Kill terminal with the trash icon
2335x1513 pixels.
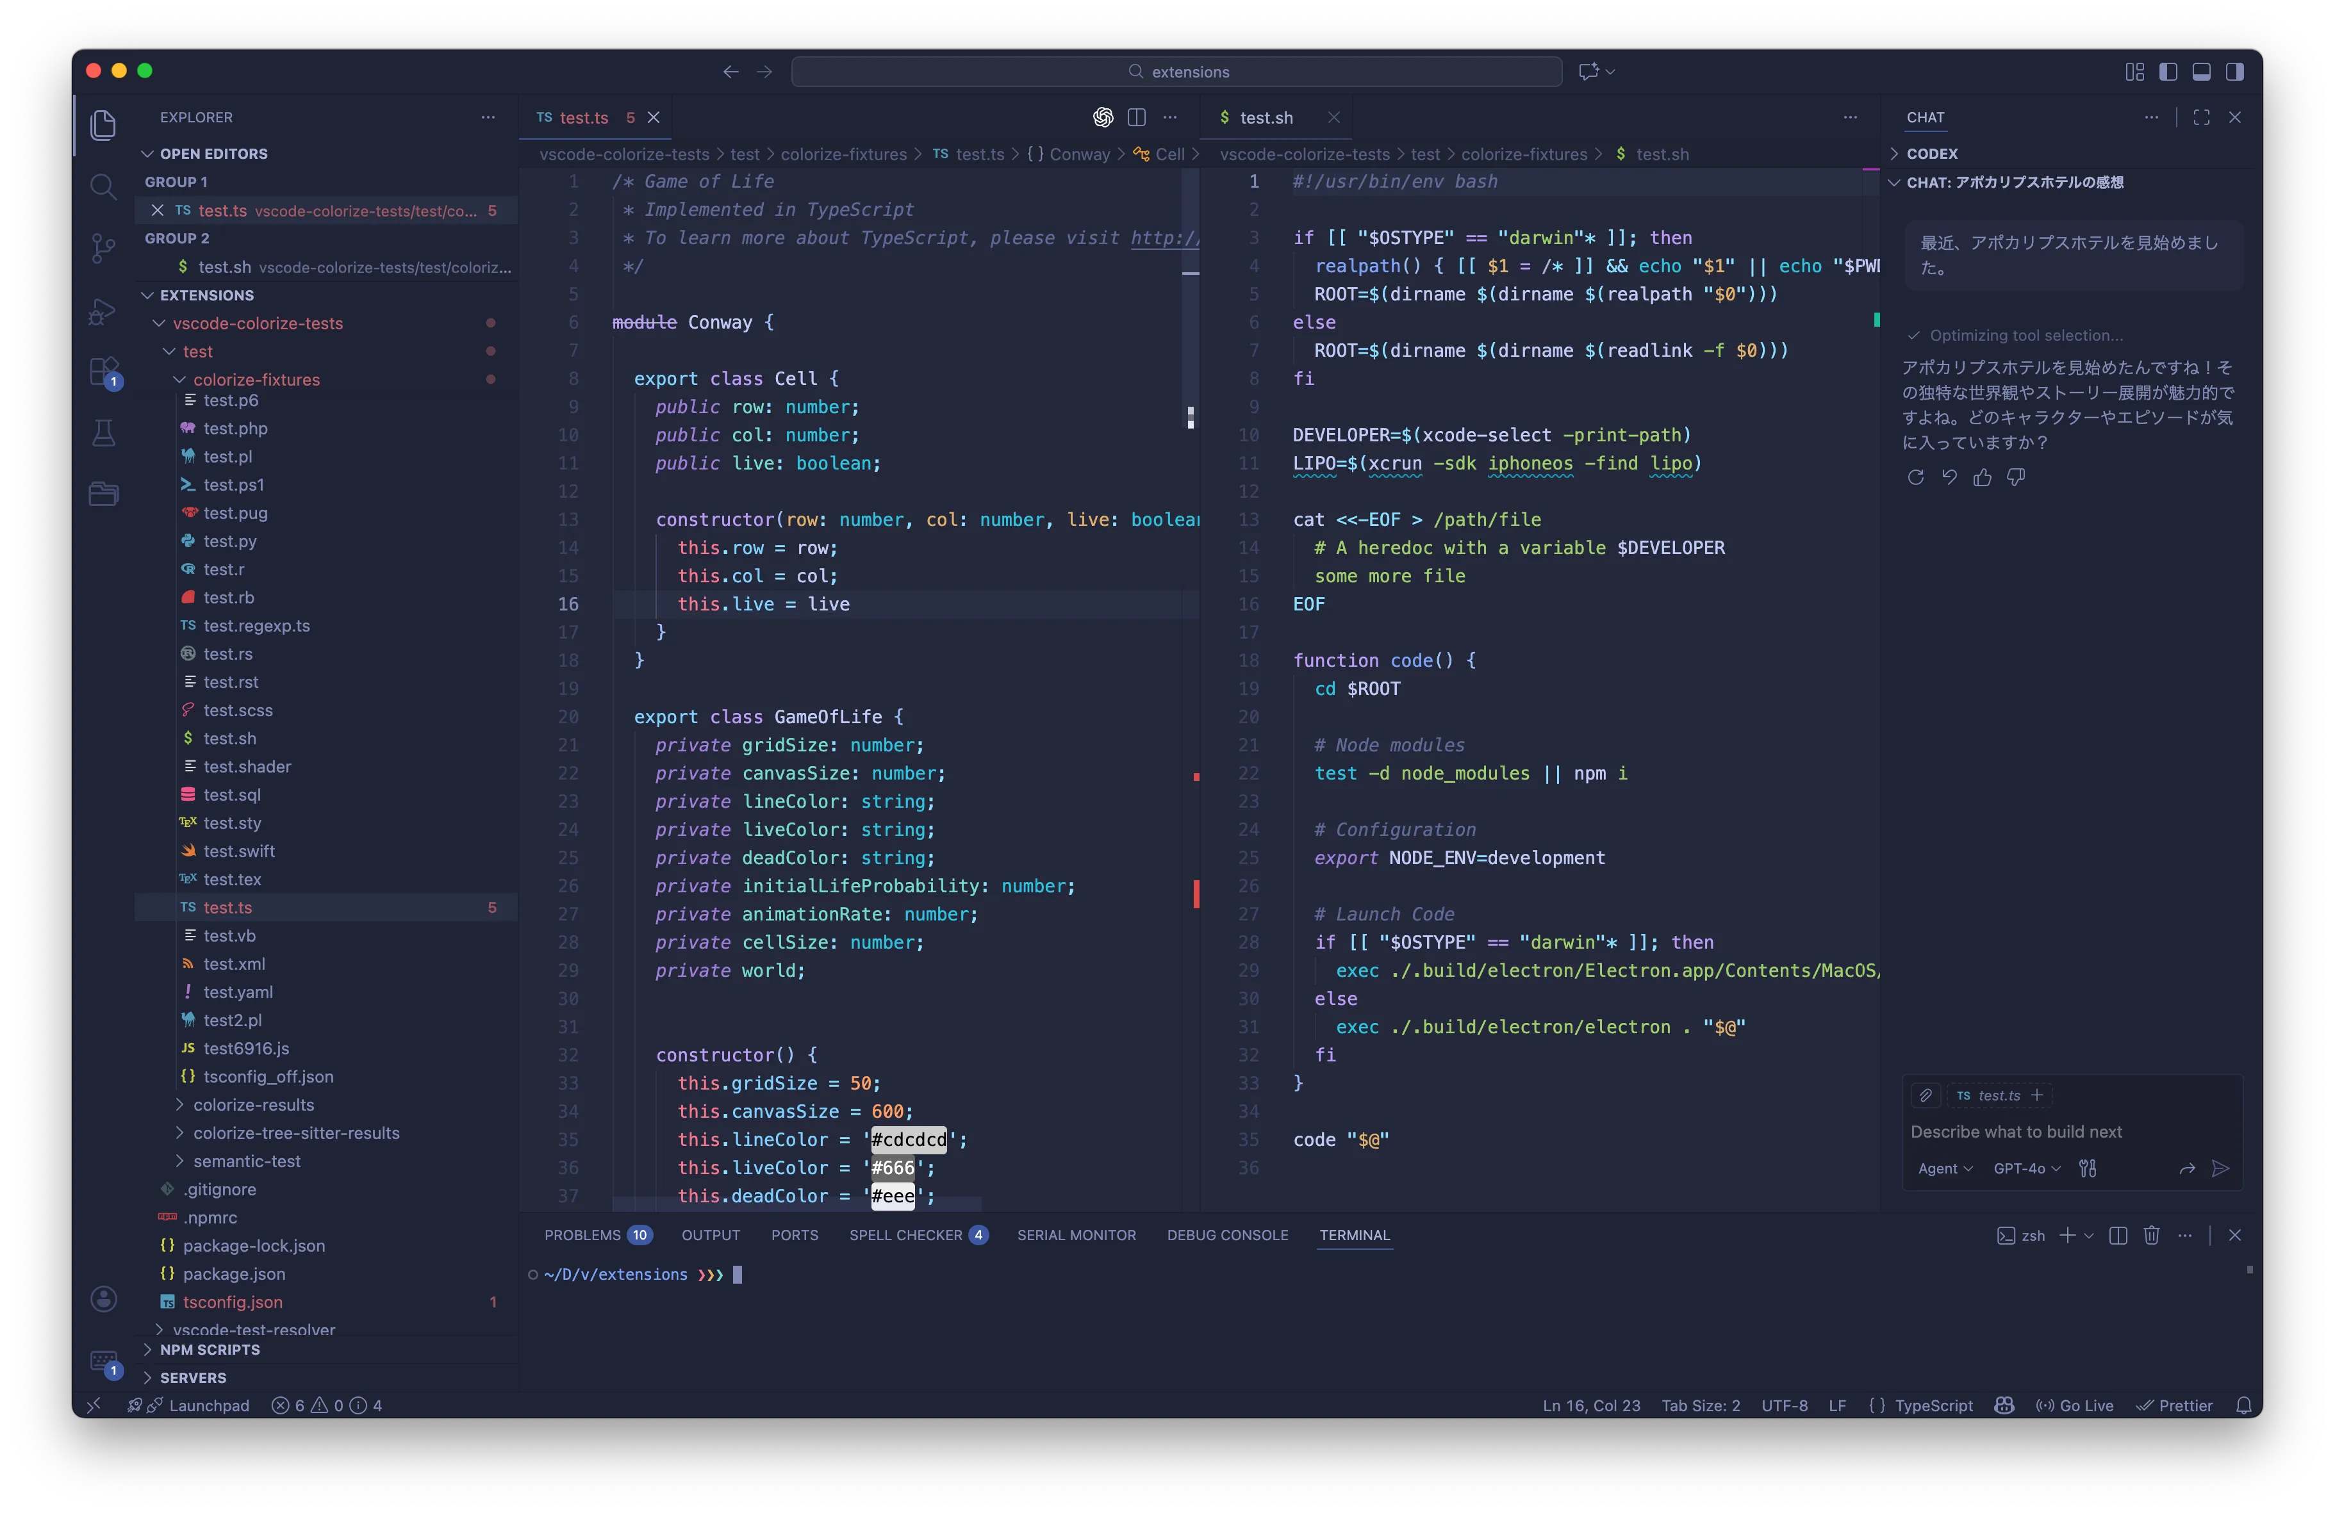click(x=2152, y=1236)
